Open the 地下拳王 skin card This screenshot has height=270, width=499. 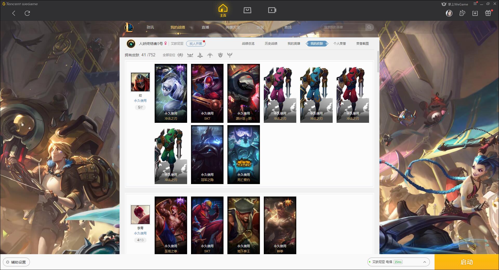click(244, 225)
